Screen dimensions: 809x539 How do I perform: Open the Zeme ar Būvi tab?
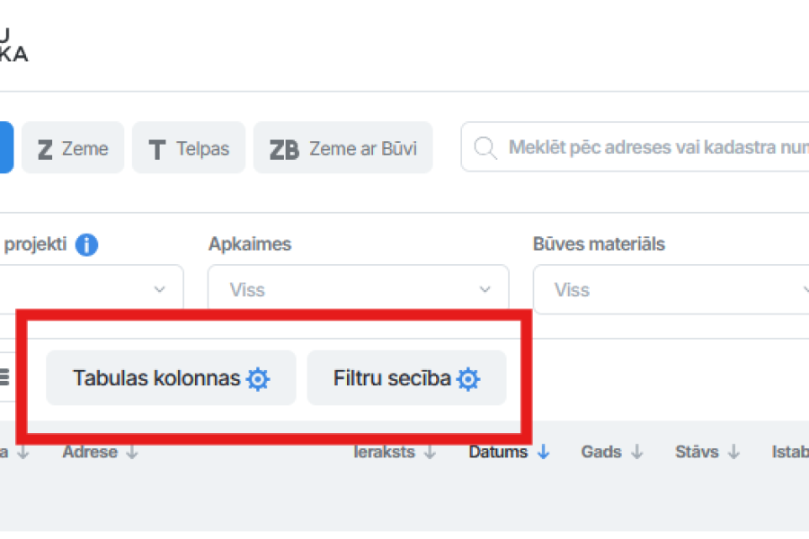tap(342, 148)
